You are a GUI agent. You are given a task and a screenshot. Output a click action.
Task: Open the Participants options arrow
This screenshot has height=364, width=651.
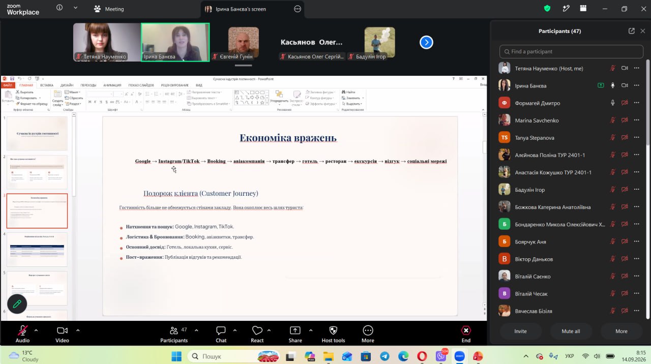click(196, 330)
